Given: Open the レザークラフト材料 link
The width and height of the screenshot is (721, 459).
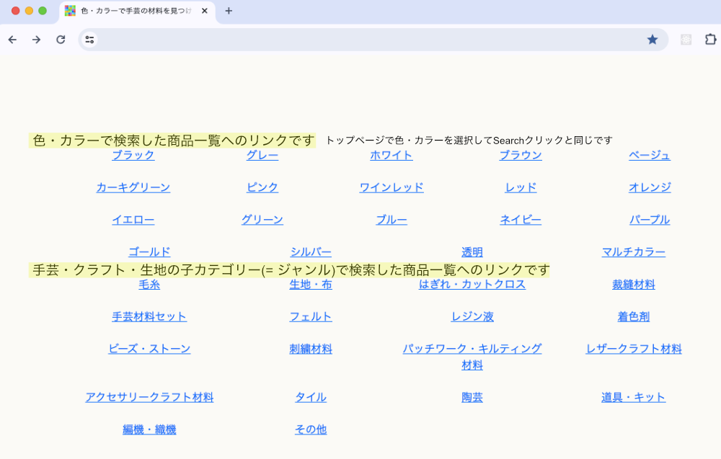Looking at the screenshot, I should pos(634,349).
